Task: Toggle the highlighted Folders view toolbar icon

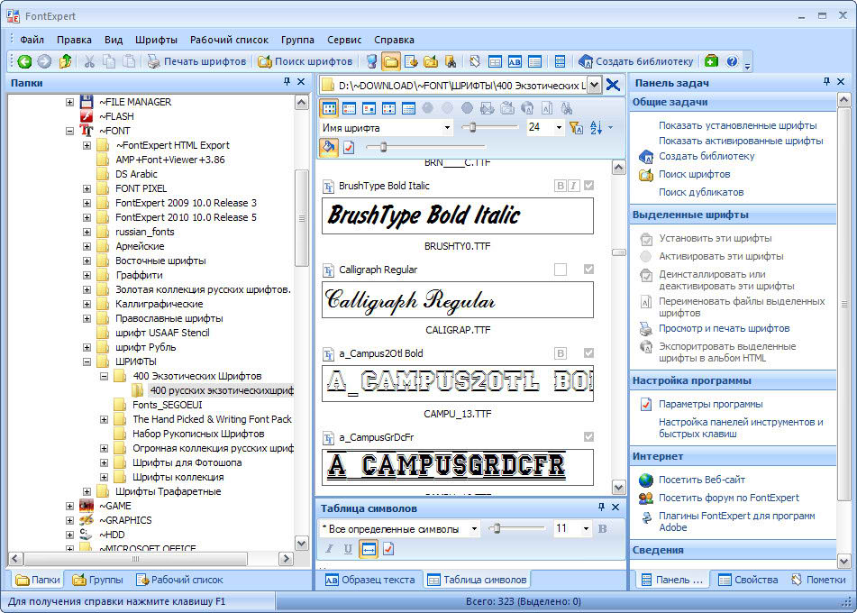Action: (391, 61)
